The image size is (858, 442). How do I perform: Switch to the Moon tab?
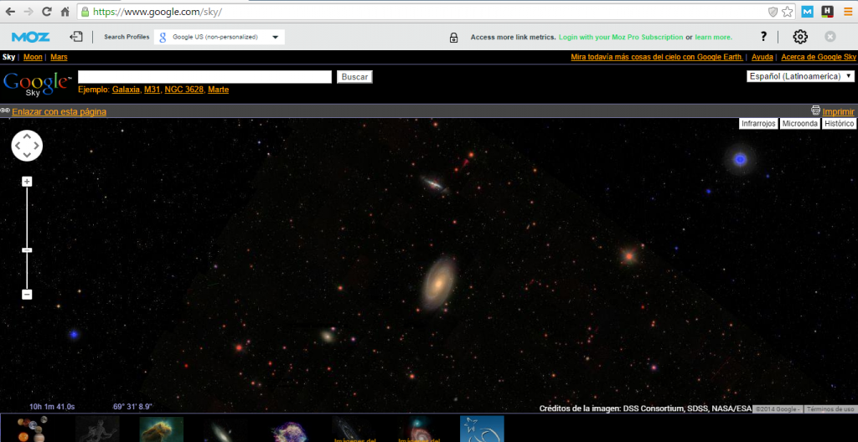[33, 57]
